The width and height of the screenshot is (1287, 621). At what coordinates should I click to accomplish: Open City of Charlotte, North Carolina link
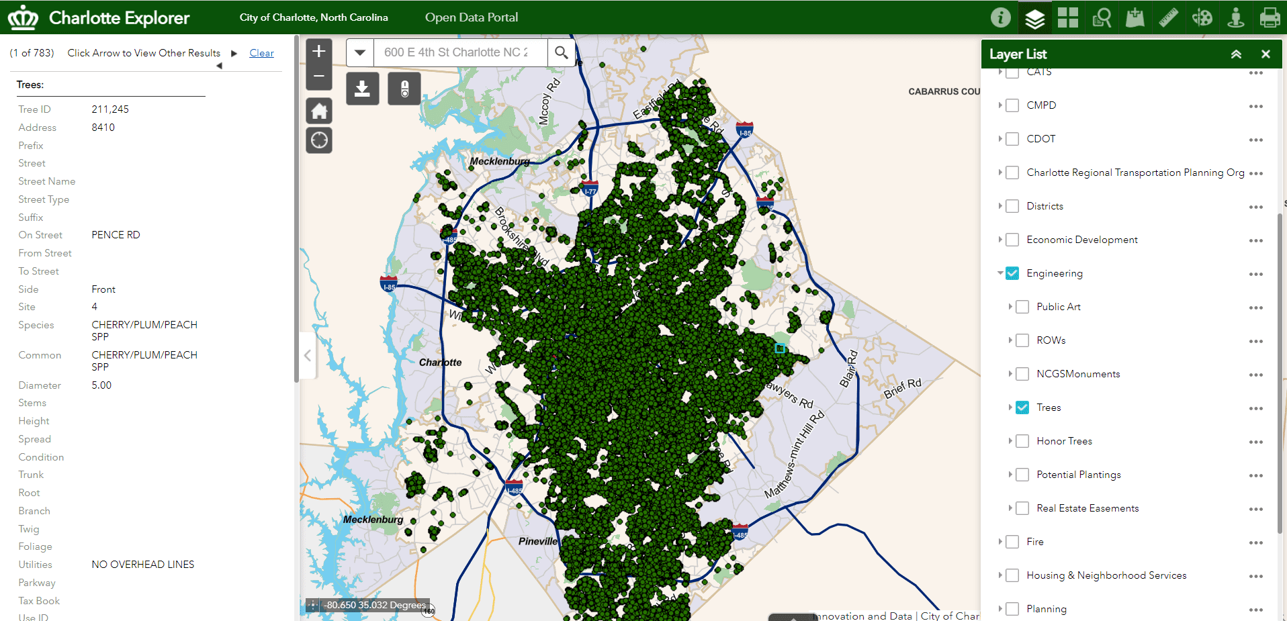(x=314, y=17)
